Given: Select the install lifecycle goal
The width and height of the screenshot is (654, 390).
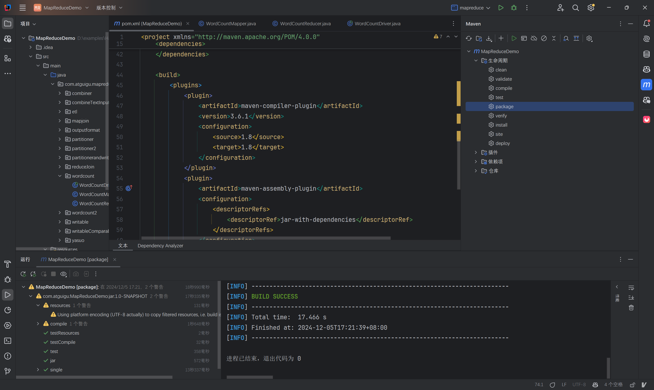Looking at the screenshot, I should pos(501,125).
